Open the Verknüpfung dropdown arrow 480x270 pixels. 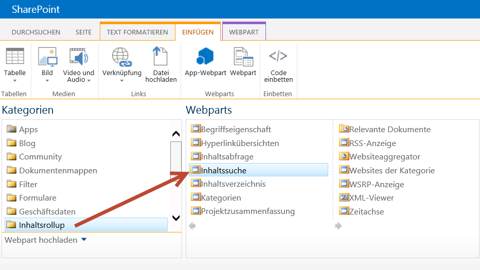coord(122,81)
